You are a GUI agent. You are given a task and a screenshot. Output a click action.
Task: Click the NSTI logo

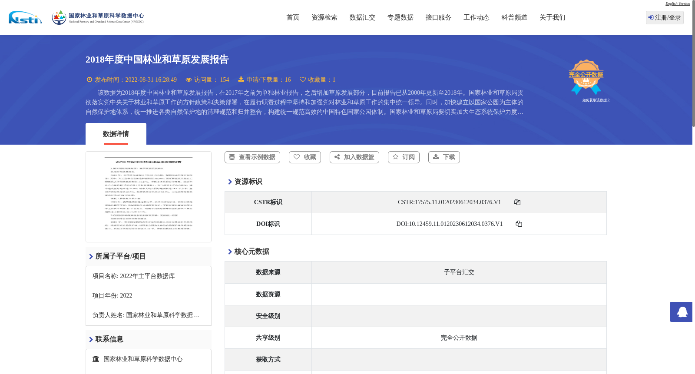pos(25,17)
